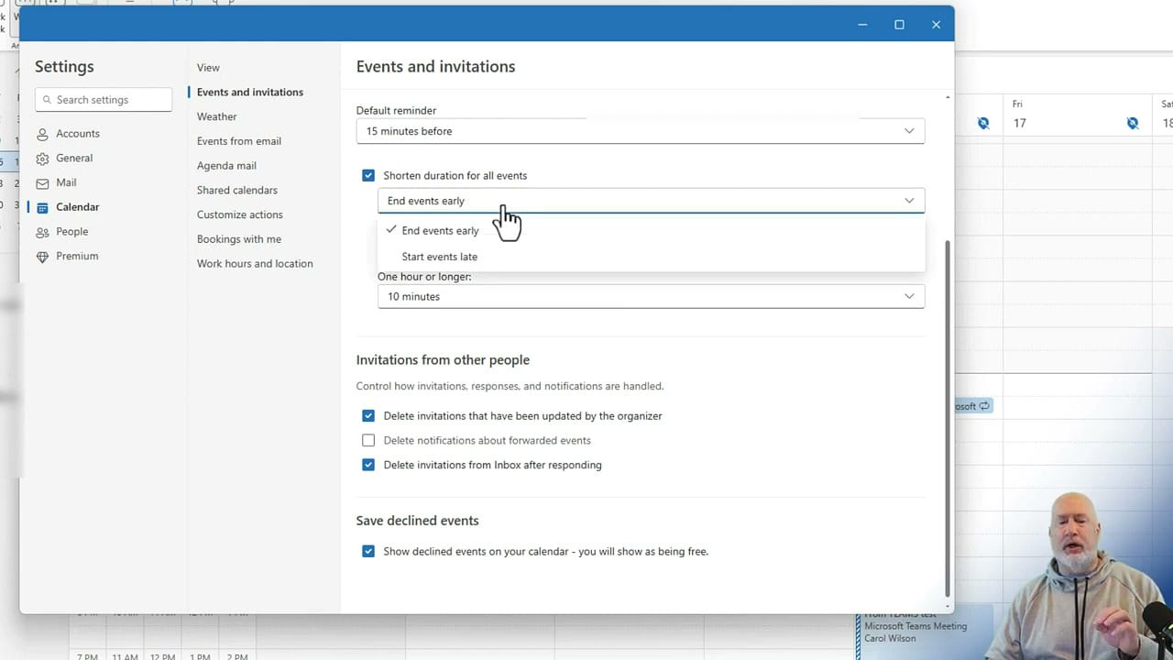Open the Bookings with me section
1173x660 pixels.
tap(239, 238)
